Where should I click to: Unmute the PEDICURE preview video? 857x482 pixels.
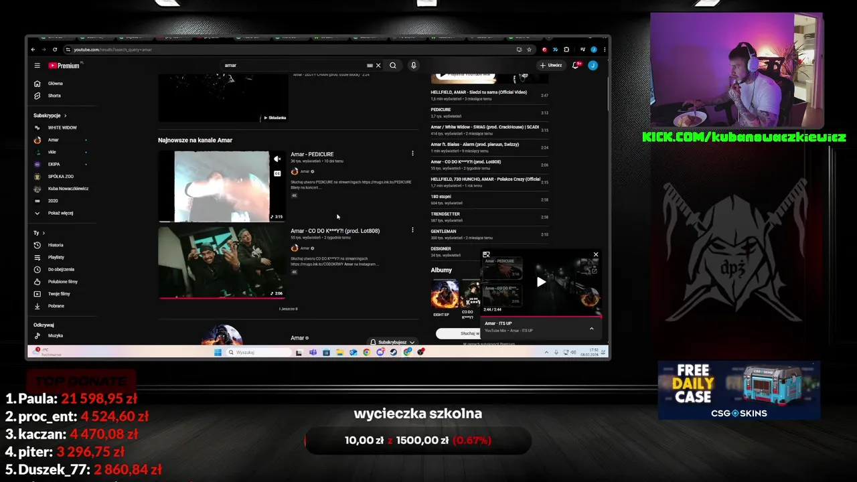(277, 159)
